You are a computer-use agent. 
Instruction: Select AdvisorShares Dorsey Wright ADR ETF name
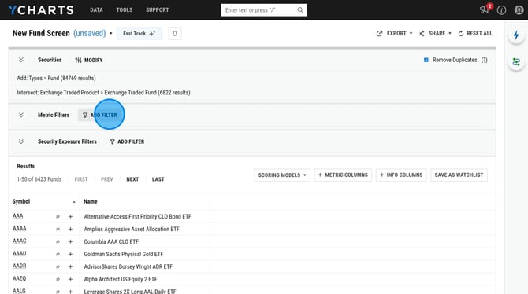tap(128, 266)
